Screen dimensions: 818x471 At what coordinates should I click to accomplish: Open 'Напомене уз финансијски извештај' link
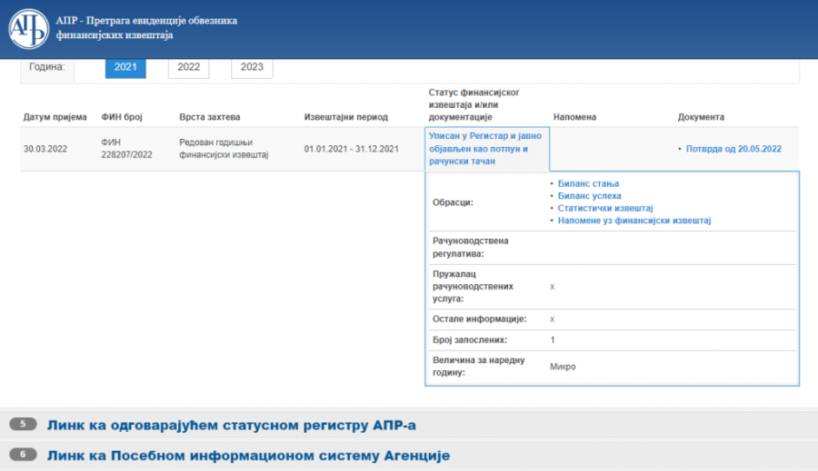[633, 221]
